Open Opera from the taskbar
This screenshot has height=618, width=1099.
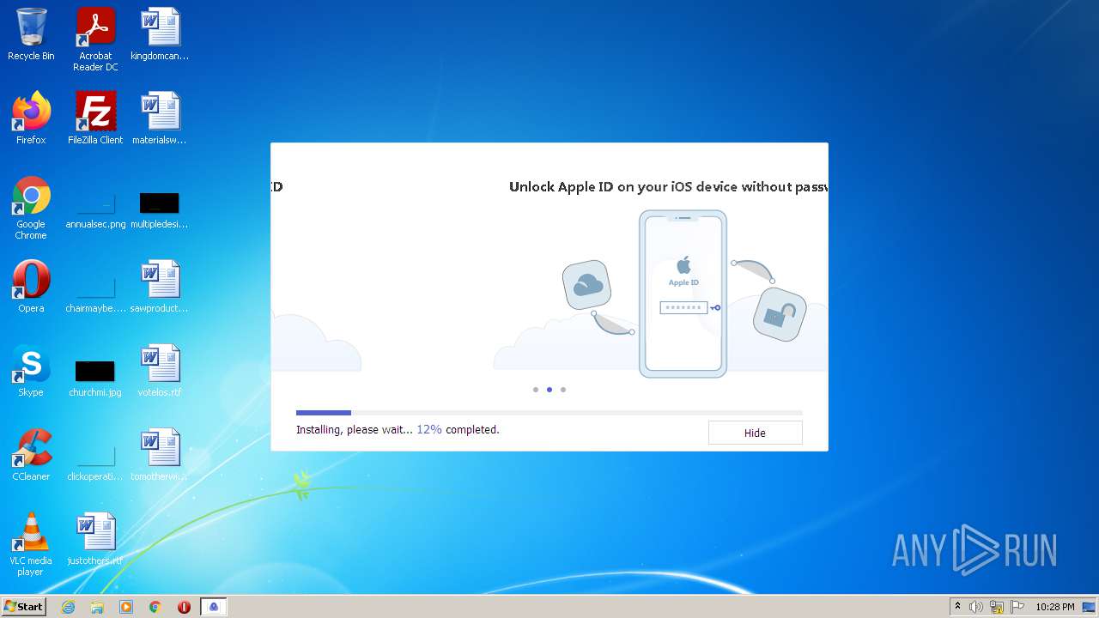[x=184, y=607]
